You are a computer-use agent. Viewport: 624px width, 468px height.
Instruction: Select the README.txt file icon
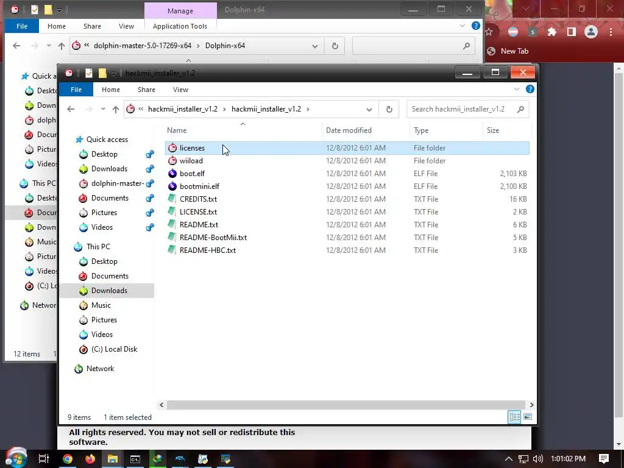tap(172, 224)
